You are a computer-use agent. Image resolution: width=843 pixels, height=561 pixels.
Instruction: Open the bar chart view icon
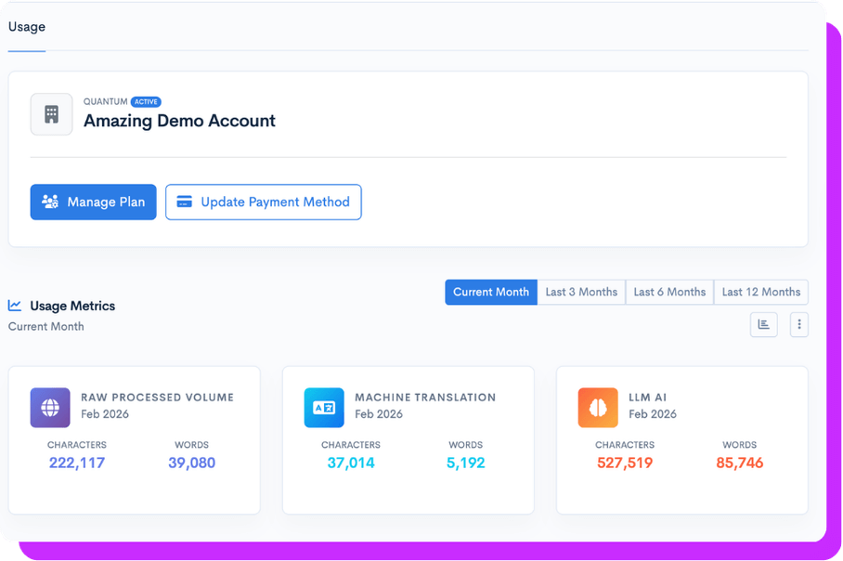[x=763, y=324]
